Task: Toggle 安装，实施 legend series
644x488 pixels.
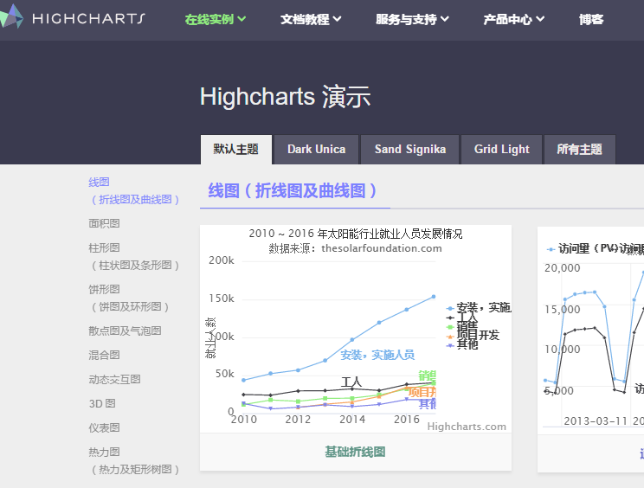Action: coord(479,307)
